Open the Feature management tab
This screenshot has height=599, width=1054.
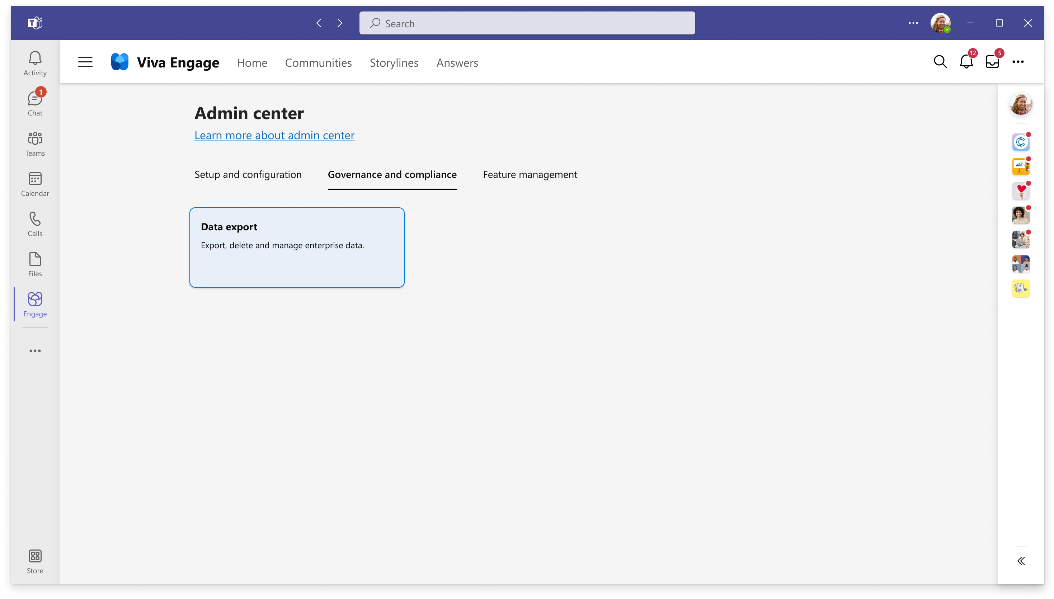(530, 174)
